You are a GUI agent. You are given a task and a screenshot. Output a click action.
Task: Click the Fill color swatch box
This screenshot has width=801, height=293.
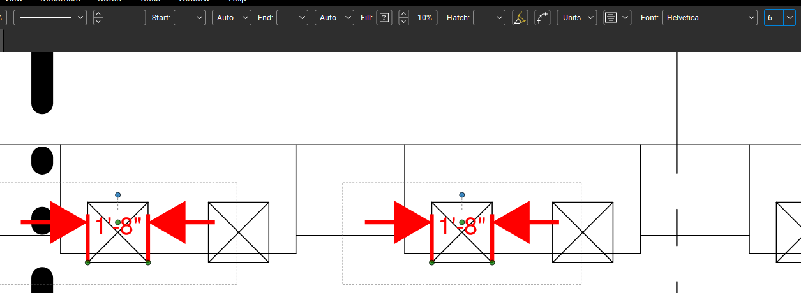click(x=384, y=18)
